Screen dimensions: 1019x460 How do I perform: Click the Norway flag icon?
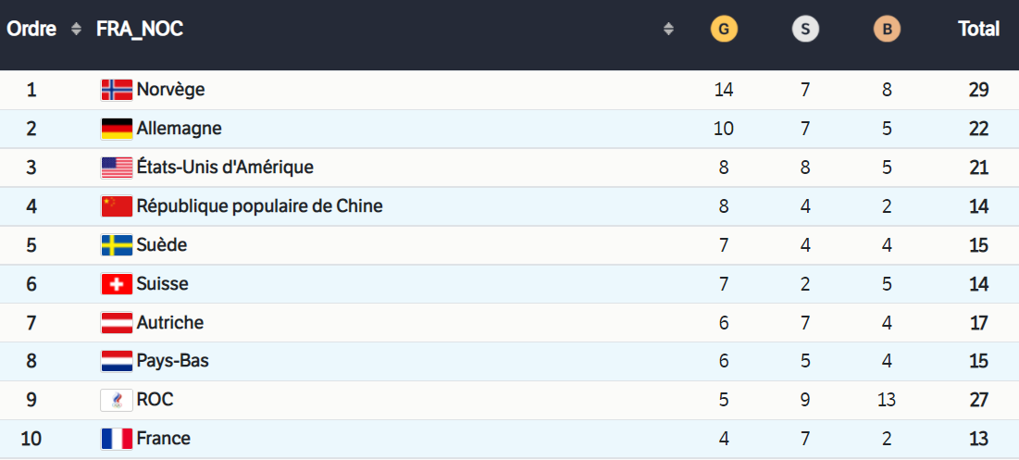(x=117, y=90)
